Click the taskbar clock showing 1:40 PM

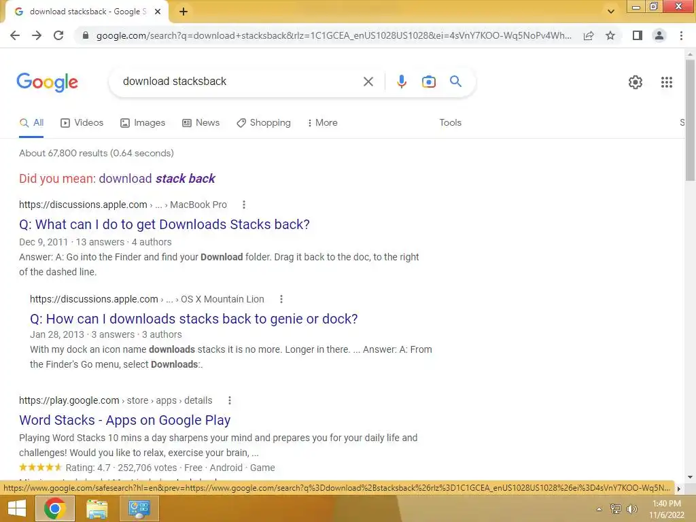(666, 509)
